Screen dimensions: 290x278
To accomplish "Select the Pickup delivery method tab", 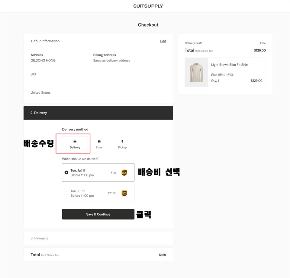I will tap(122, 144).
